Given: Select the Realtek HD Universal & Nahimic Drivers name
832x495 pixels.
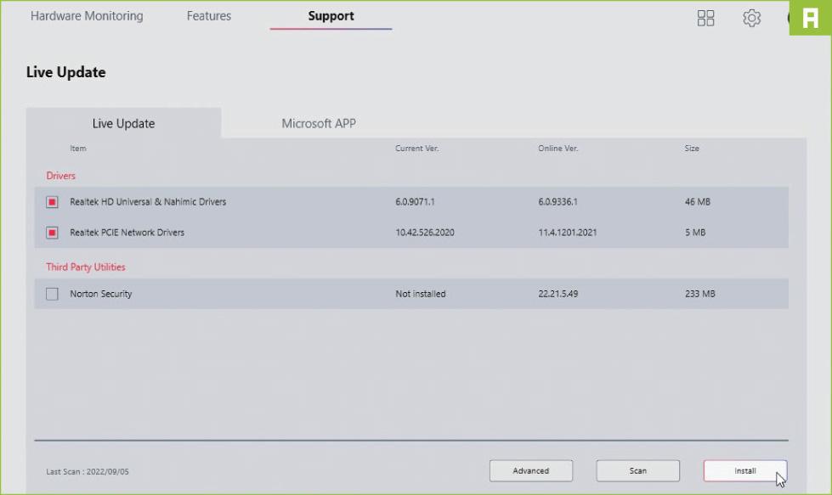Looking at the screenshot, I should [148, 202].
